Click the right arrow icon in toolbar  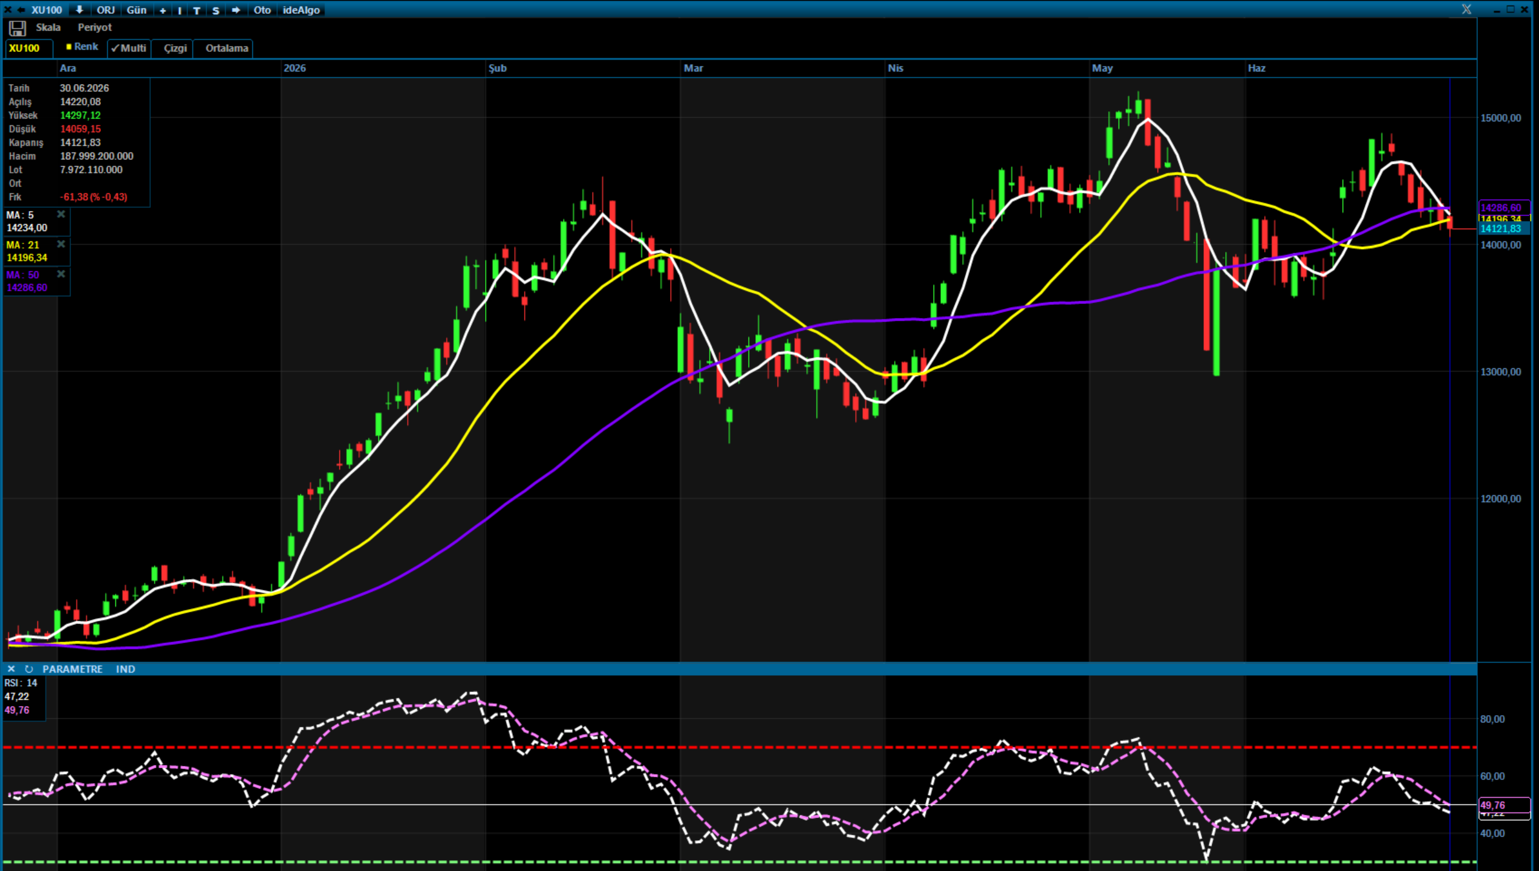click(x=236, y=10)
